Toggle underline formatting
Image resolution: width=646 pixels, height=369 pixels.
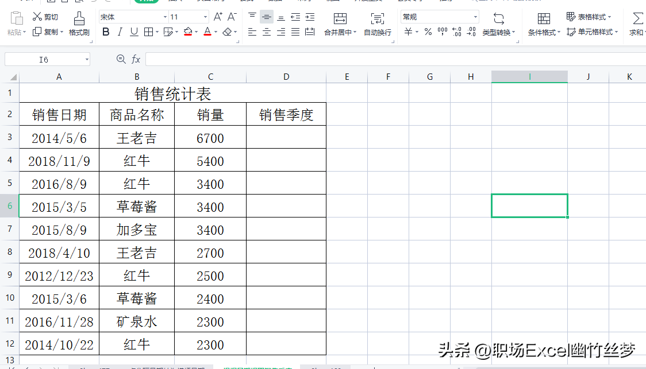pyautogui.click(x=134, y=32)
